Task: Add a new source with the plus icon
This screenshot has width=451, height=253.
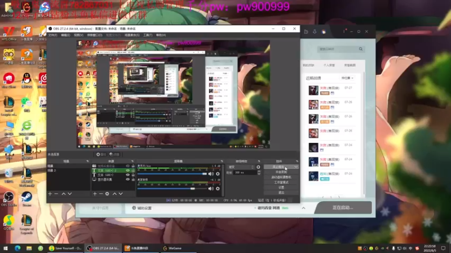Action: point(95,194)
